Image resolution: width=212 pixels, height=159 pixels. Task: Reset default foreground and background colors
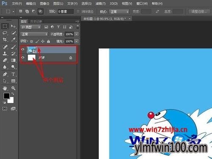tap(4, 102)
